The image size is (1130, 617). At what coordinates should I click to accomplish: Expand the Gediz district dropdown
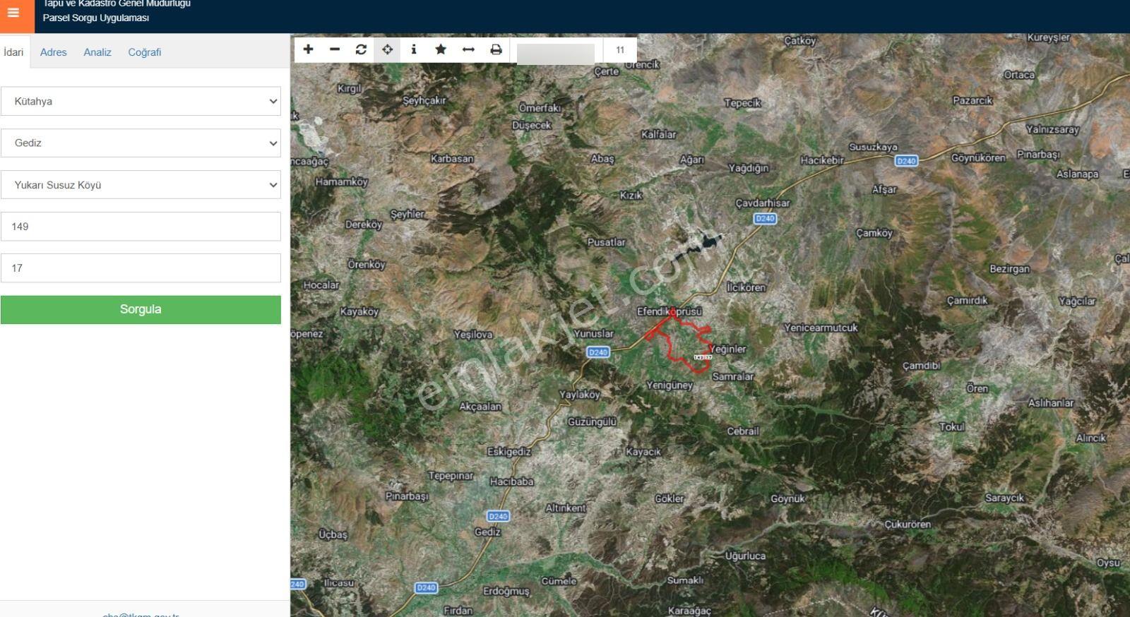click(x=141, y=143)
